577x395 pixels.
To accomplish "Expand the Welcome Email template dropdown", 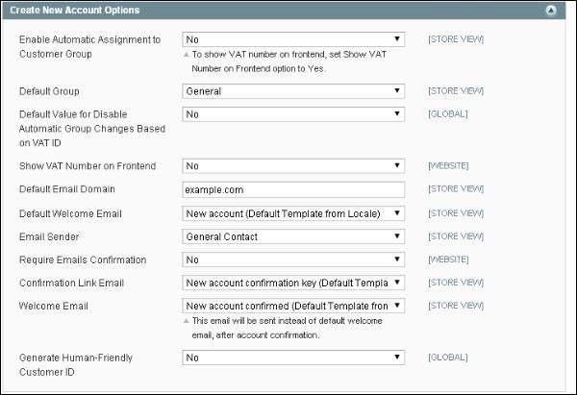I will [x=293, y=306].
